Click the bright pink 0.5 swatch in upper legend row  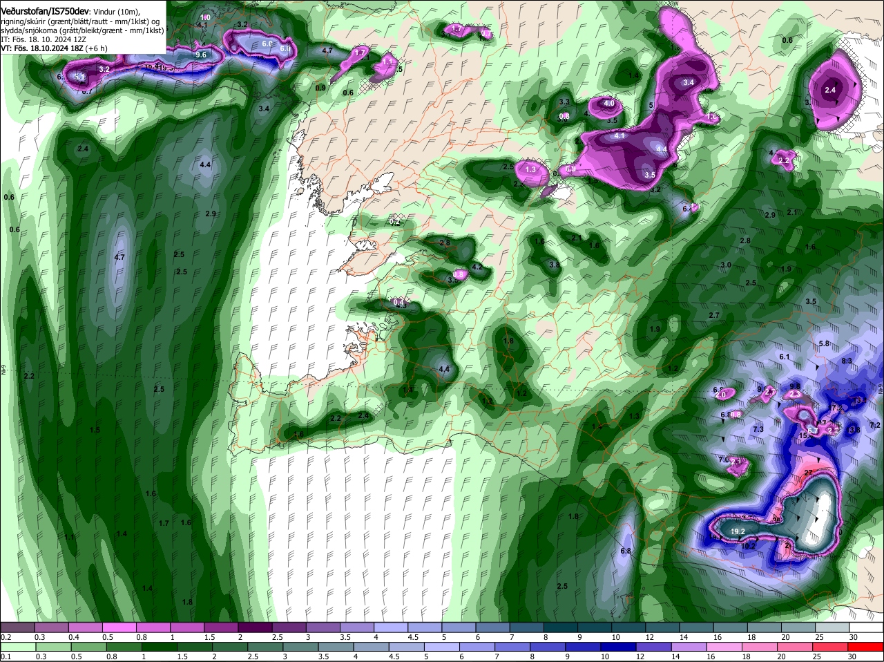tap(119, 627)
